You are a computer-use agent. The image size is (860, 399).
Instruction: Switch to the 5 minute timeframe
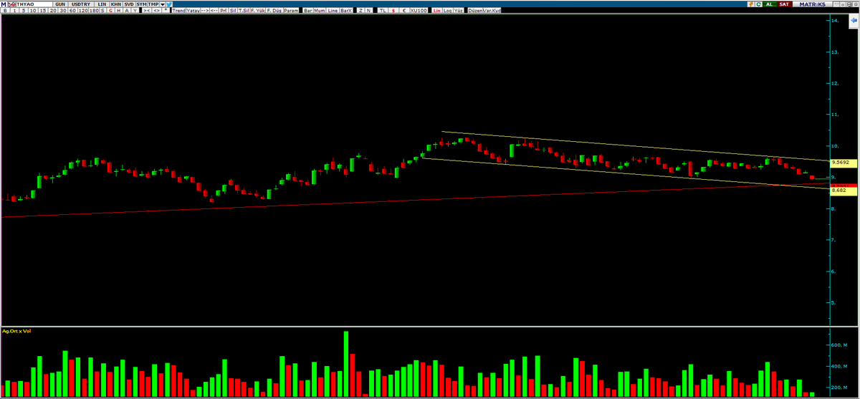[24, 11]
